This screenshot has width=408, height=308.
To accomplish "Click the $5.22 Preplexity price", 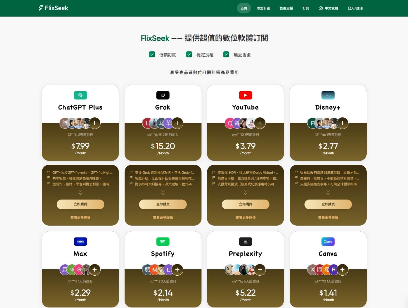I will pos(245,292).
